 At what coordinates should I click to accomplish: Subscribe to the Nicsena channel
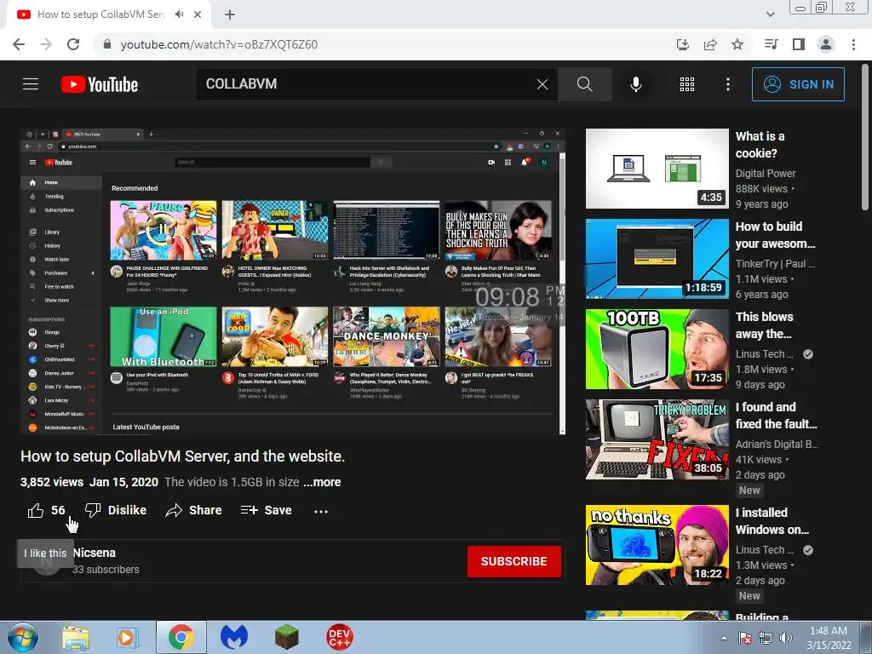coord(513,561)
